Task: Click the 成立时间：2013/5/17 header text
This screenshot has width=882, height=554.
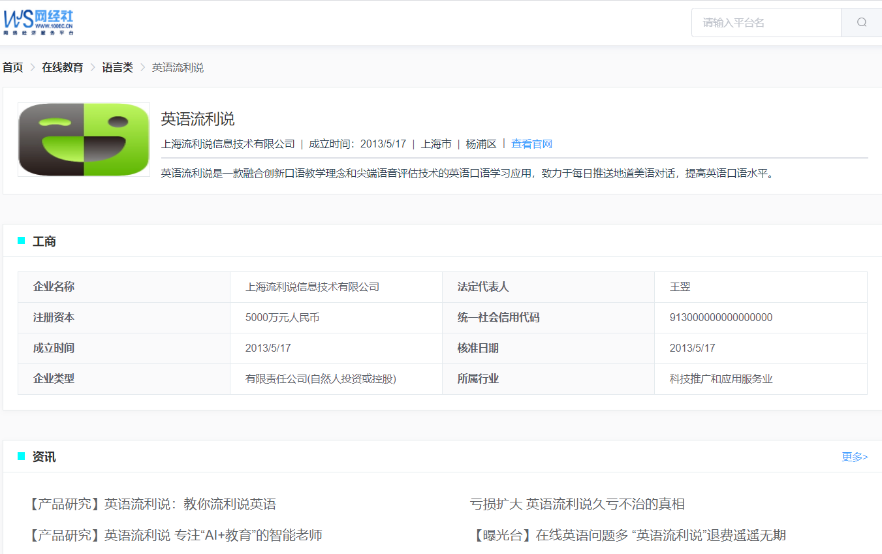Action: [x=357, y=144]
